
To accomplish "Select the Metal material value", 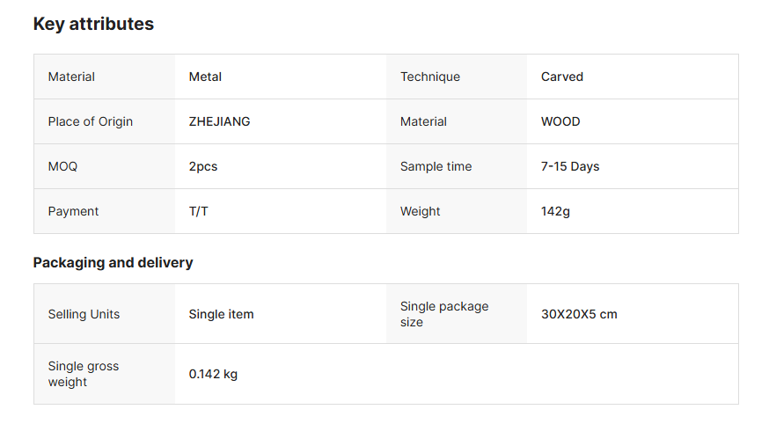I will click(205, 77).
